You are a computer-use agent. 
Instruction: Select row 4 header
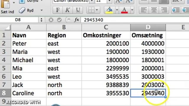coord(6,60)
